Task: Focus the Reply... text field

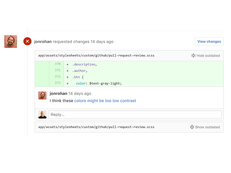Action: pos(135,114)
